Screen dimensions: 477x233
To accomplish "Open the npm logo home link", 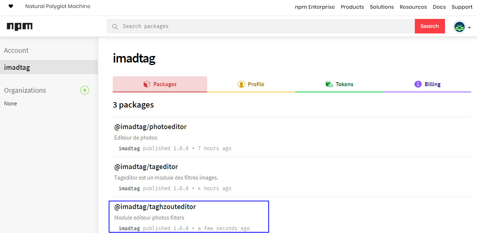I will [20, 26].
